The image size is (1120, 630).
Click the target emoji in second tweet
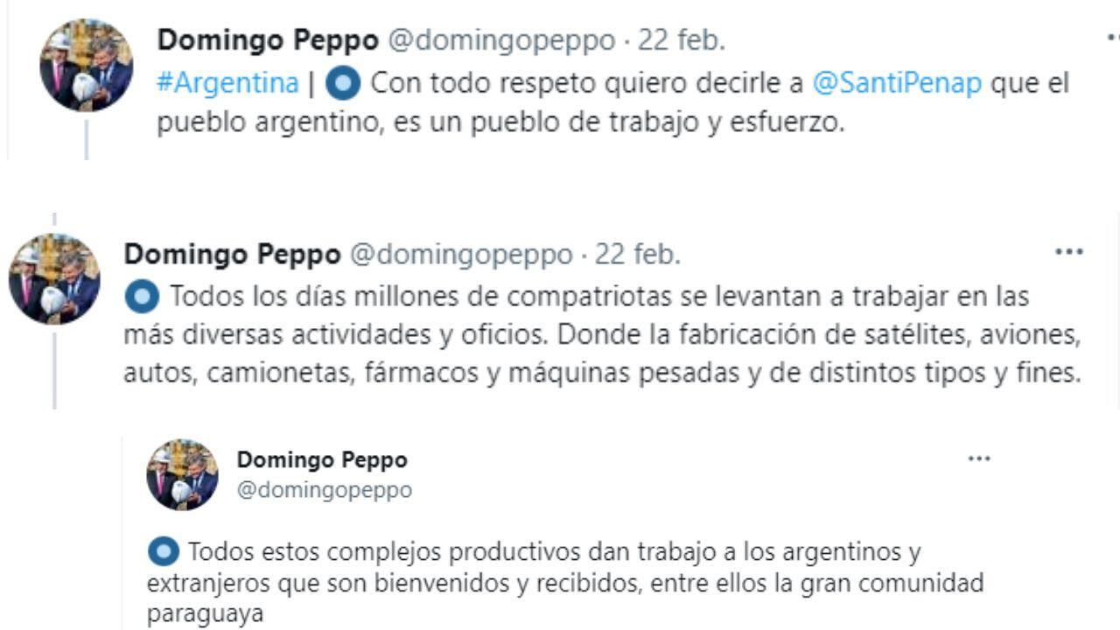click(x=141, y=295)
